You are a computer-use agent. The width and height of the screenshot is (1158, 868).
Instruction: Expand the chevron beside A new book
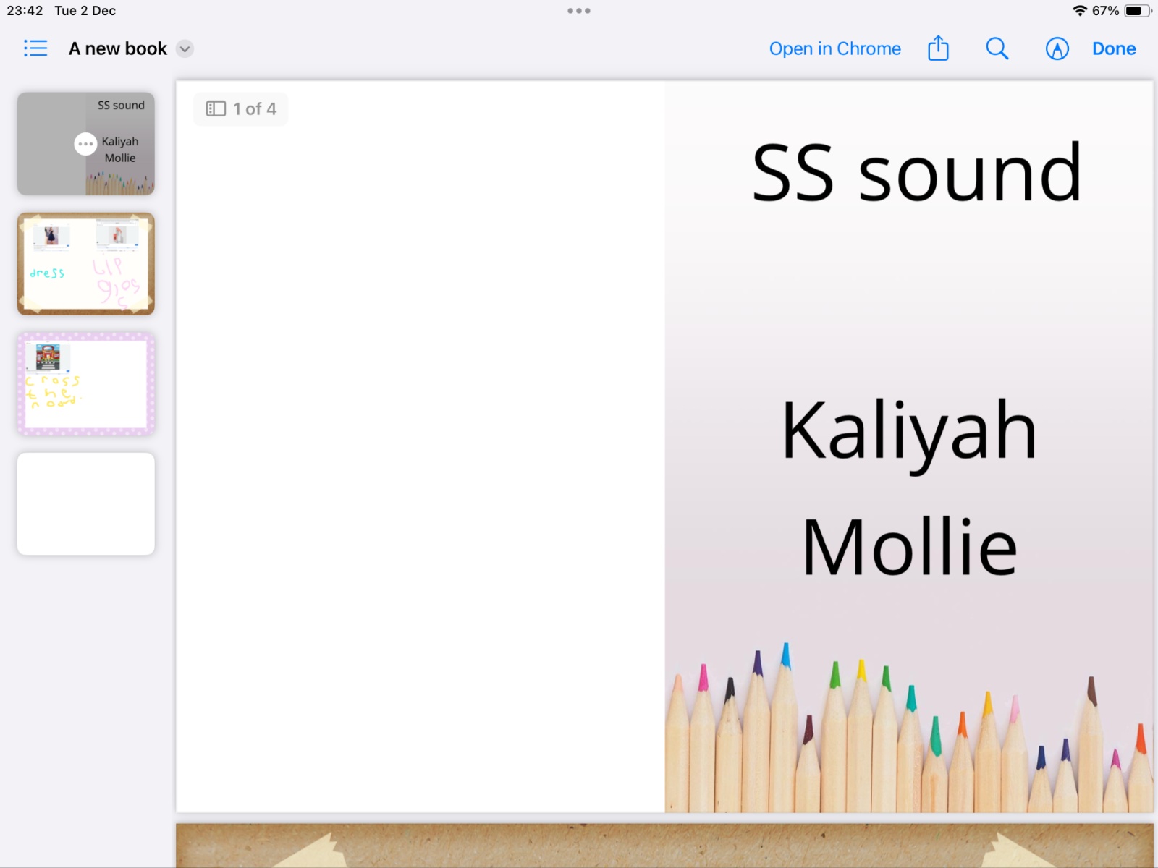pos(185,48)
